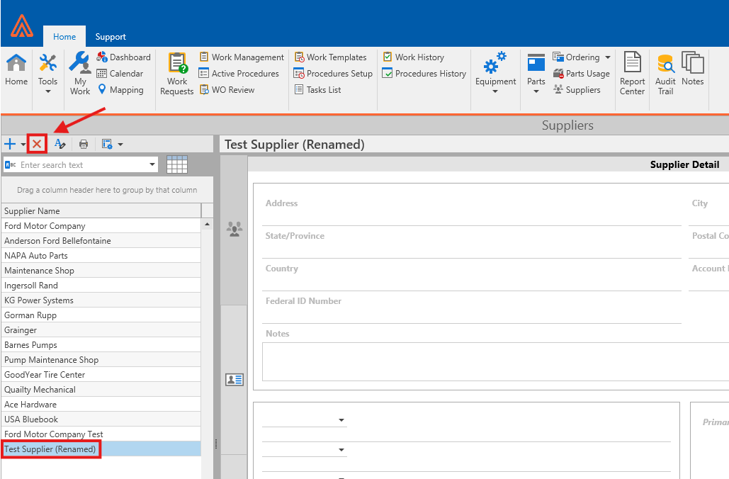Select Ford Motor Company in supplier list
729x479 pixels.
(45, 226)
